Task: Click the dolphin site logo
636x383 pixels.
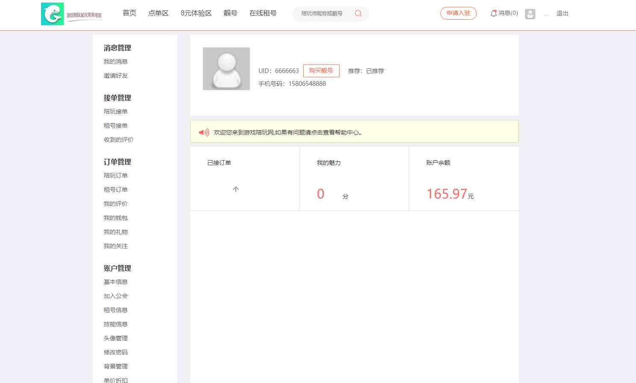Action: pyautogui.click(x=53, y=14)
